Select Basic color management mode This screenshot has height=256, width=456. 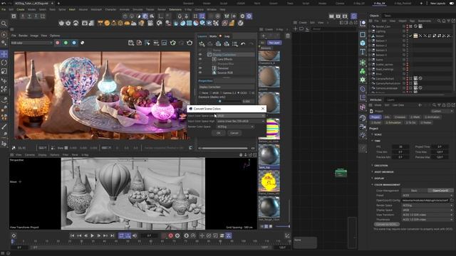tap(414, 191)
